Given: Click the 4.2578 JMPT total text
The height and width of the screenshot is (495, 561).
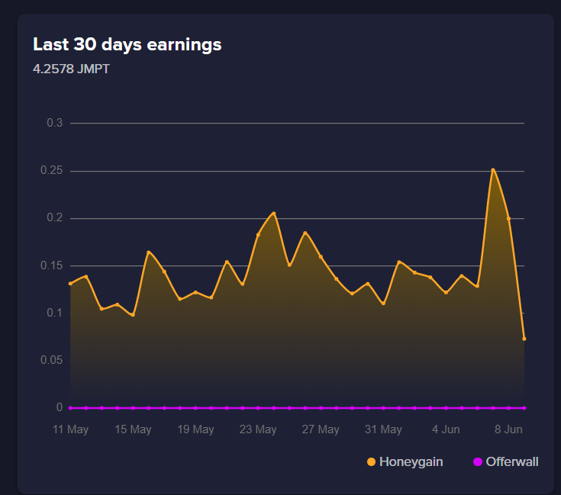Looking at the screenshot, I should (71, 69).
